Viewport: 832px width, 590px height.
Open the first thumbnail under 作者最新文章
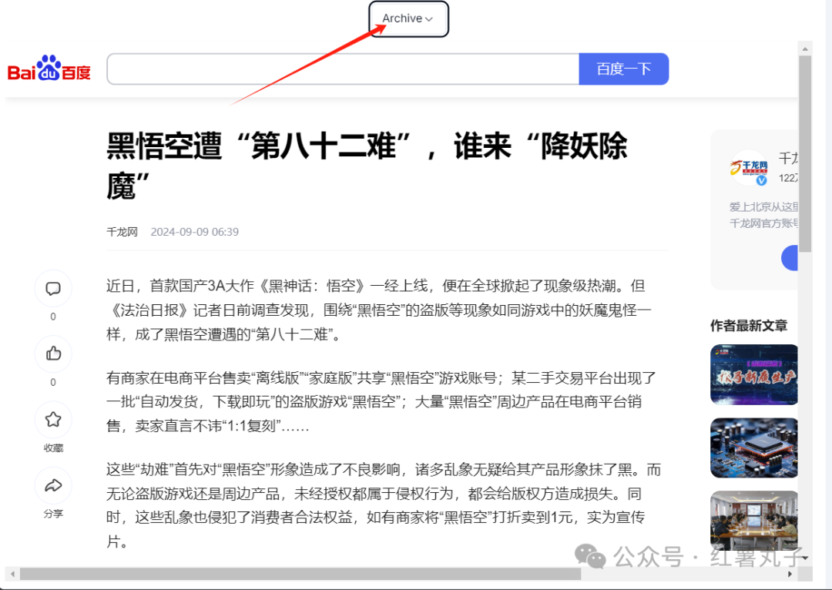tap(754, 374)
